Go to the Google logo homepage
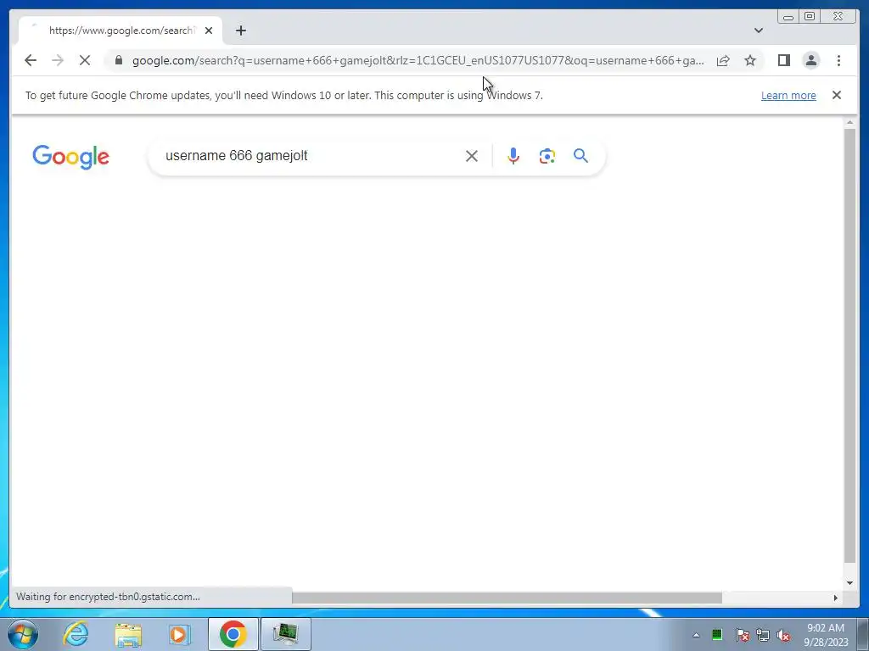Image resolution: width=869 pixels, height=651 pixels. tap(71, 157)
